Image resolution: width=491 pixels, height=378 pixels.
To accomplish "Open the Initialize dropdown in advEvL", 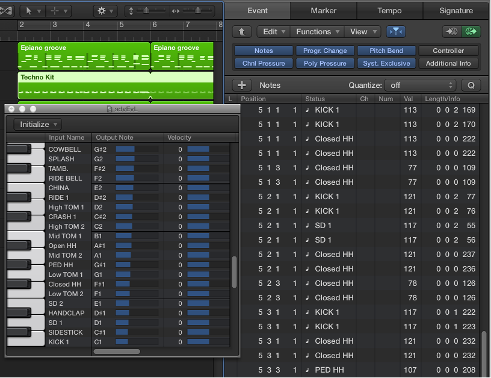I will pyautogui.click(x=37, y=124).
